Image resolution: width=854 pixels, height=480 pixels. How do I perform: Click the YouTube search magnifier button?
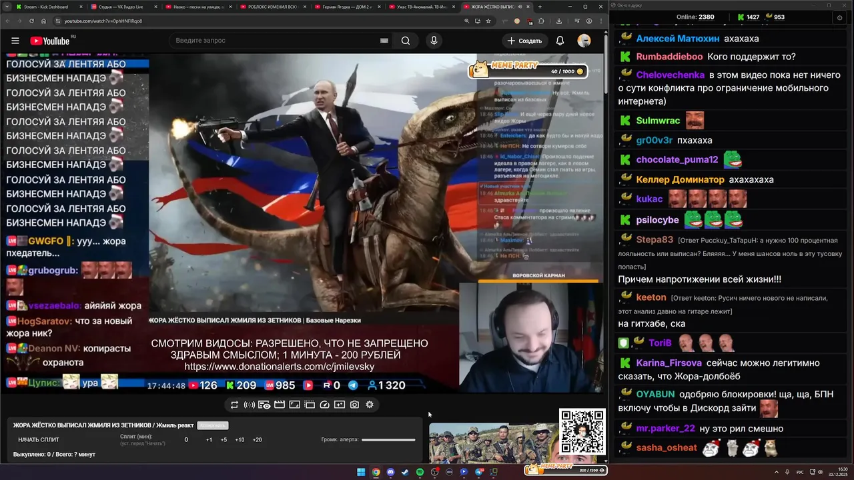click(x=406, y=41)
